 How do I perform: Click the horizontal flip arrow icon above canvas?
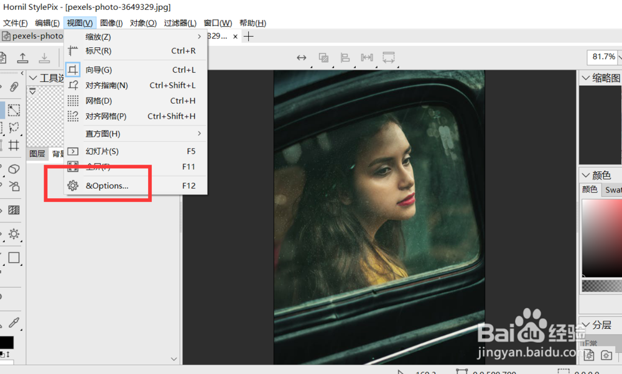[x=302, y=58]
